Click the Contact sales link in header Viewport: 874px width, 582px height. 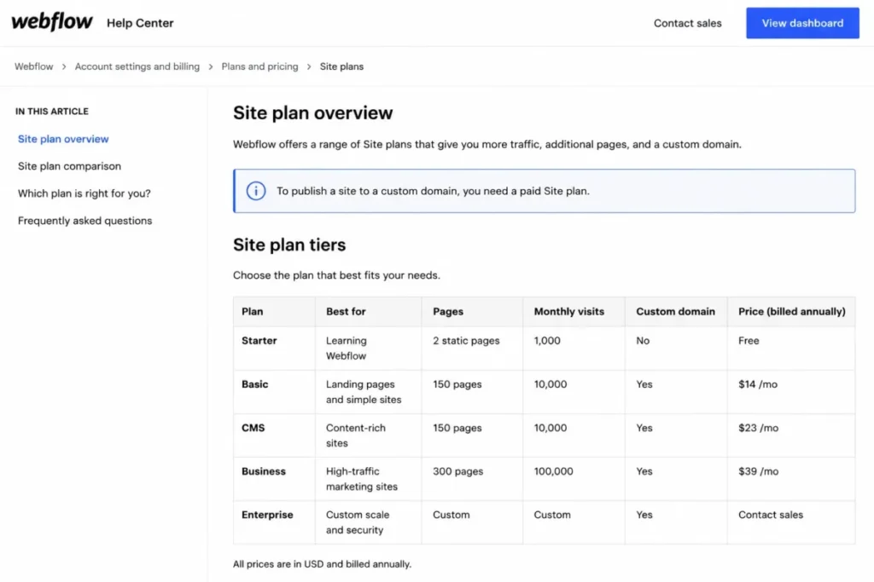687,23
